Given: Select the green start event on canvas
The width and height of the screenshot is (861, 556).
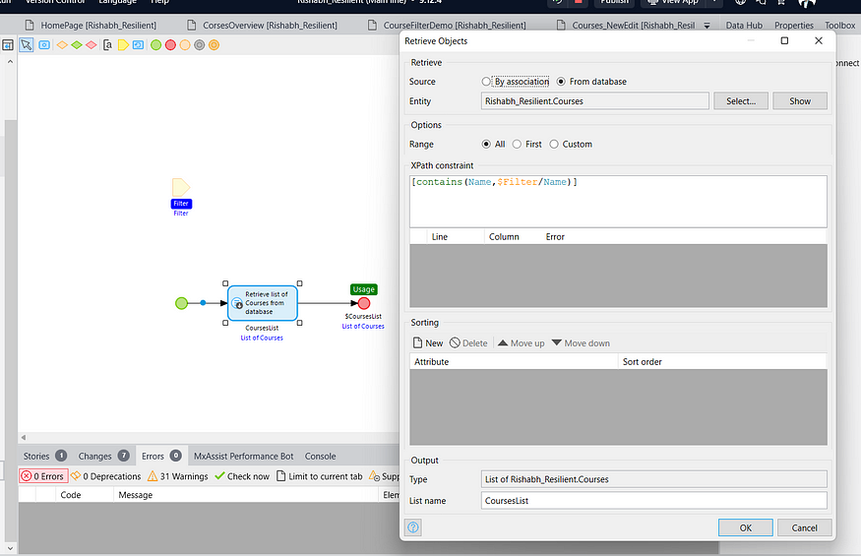Looking at the screenshot, I should pyautogui.click(x=181, y=303).
